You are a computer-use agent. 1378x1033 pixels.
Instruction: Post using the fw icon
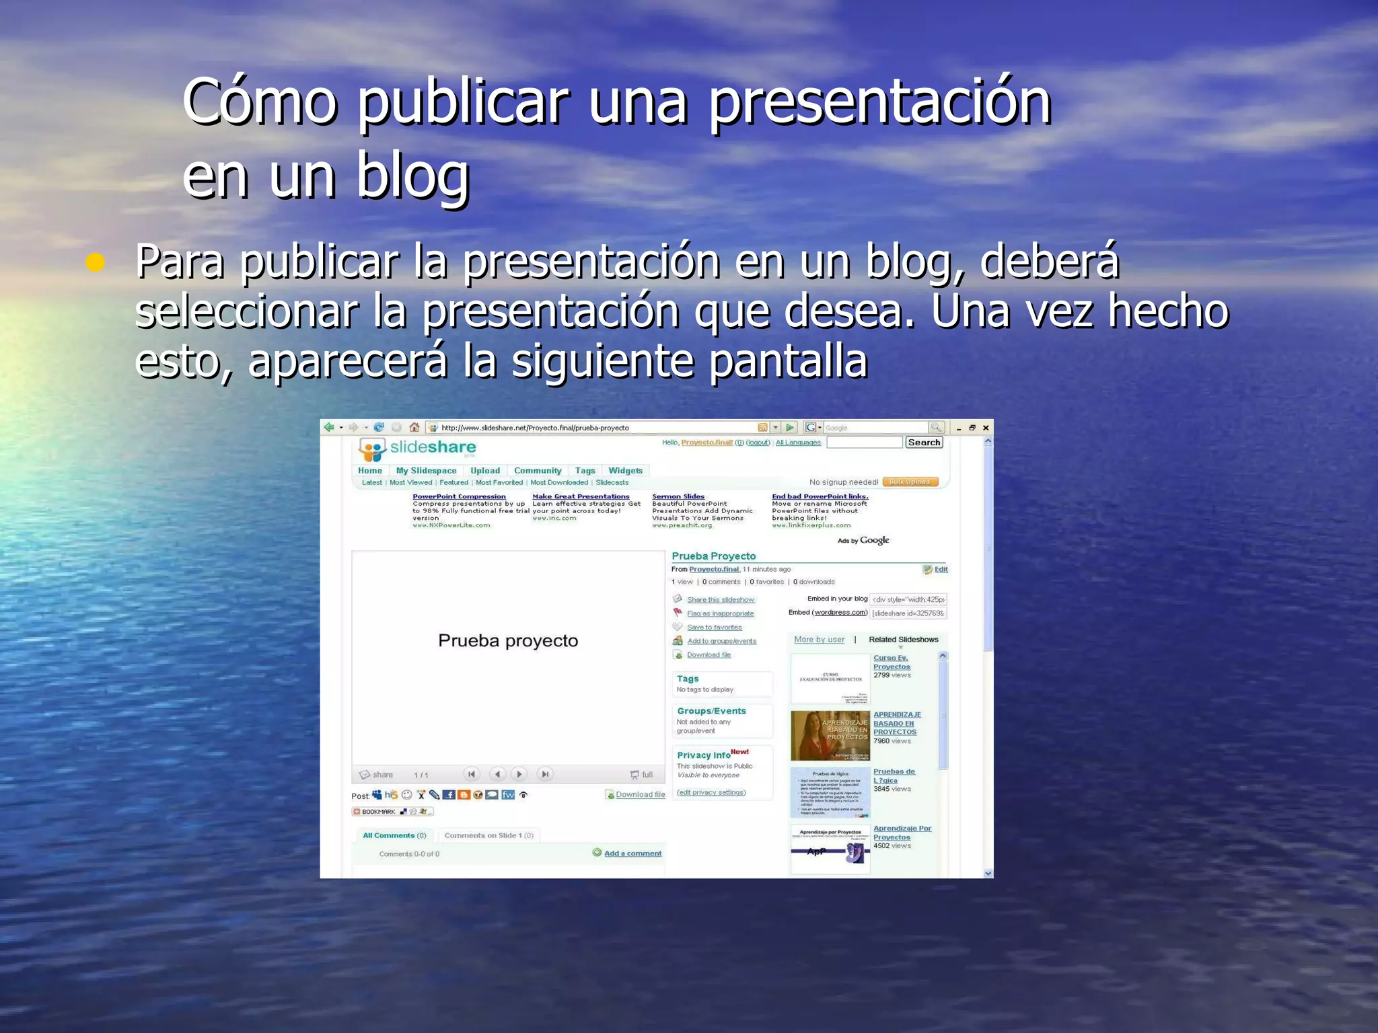(508, 795)
